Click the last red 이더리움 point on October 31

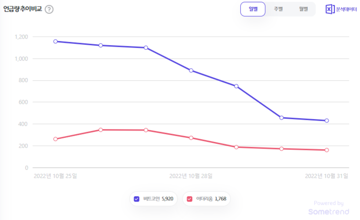coord(327,150)
